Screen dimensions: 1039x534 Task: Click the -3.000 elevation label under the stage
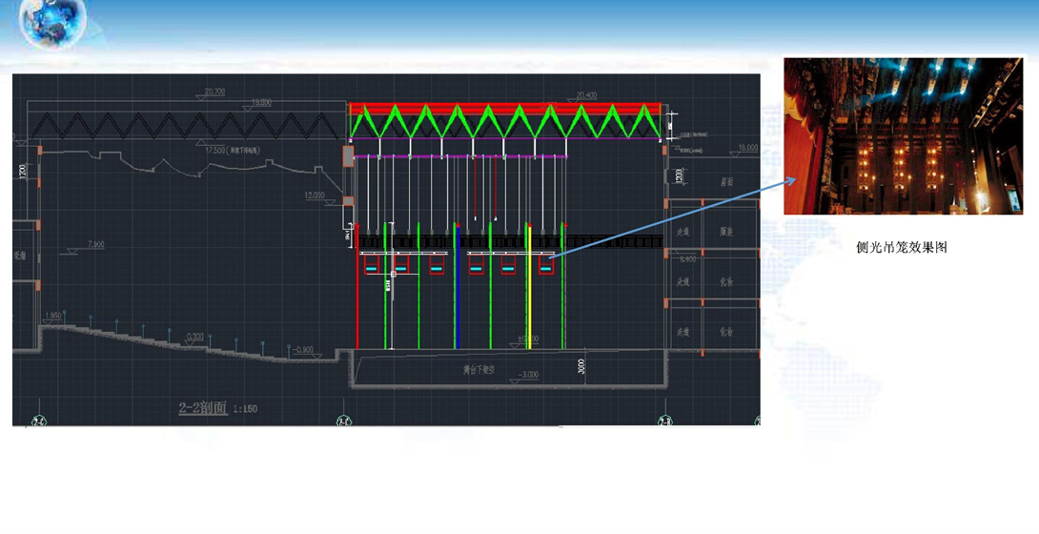coord(526,375)
